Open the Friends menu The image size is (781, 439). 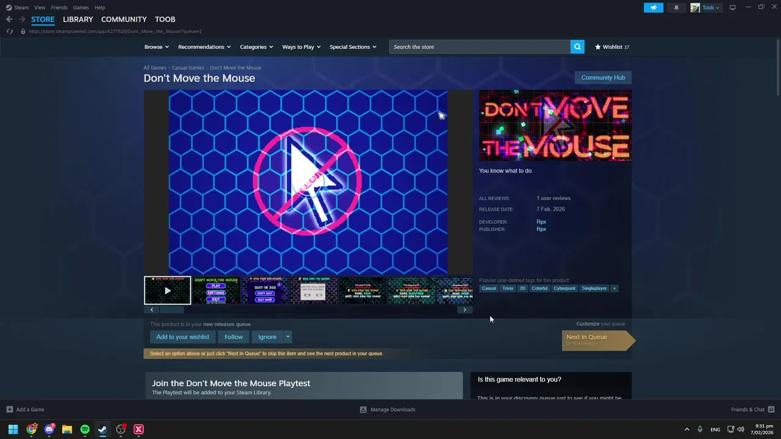[x=59, y=7]
